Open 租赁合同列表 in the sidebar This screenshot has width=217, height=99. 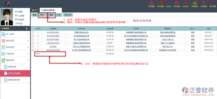coord(15,80)
